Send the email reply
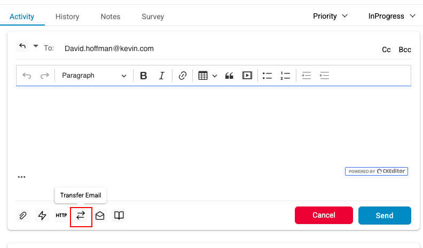The image size is (423, 248). pyautogui.click(x=385, y=216)
